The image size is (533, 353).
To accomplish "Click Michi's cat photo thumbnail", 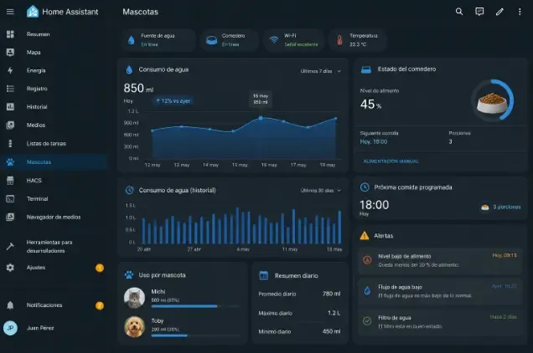I will pos(135,298).
